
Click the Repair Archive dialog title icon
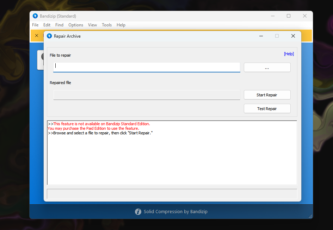point(49,36)
